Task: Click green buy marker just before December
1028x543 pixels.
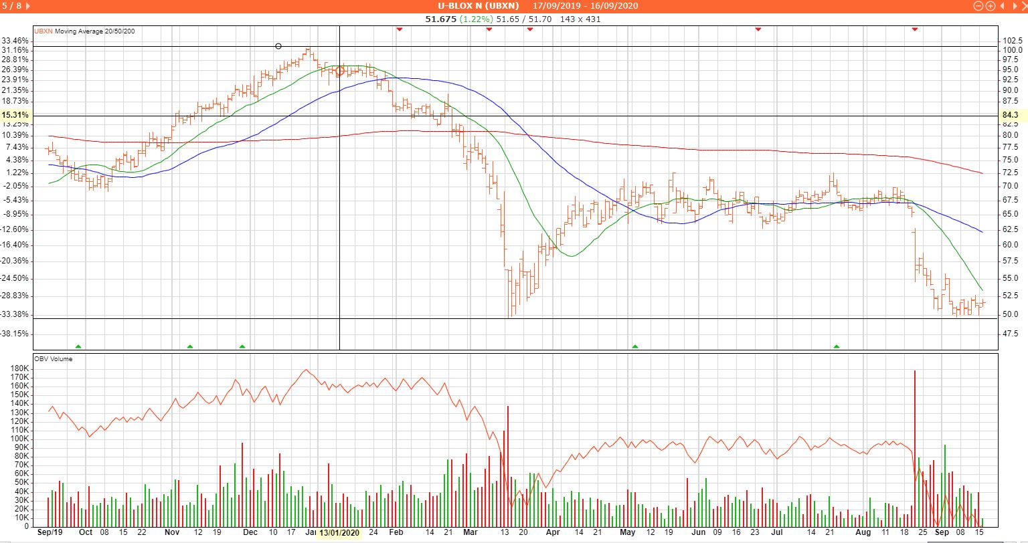Action: [x=242, y=346]
